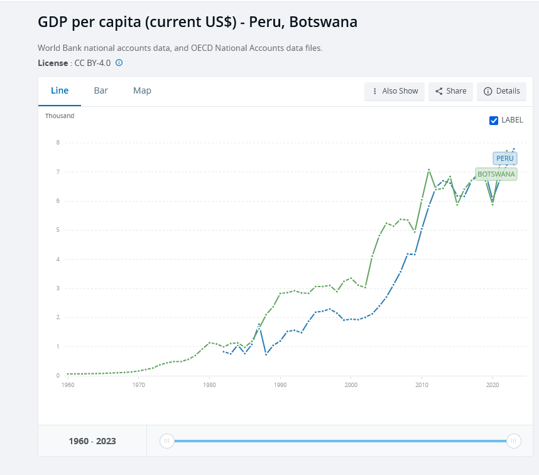Click the left year range slider handle

pyautogui.click(x=166, y=441)
